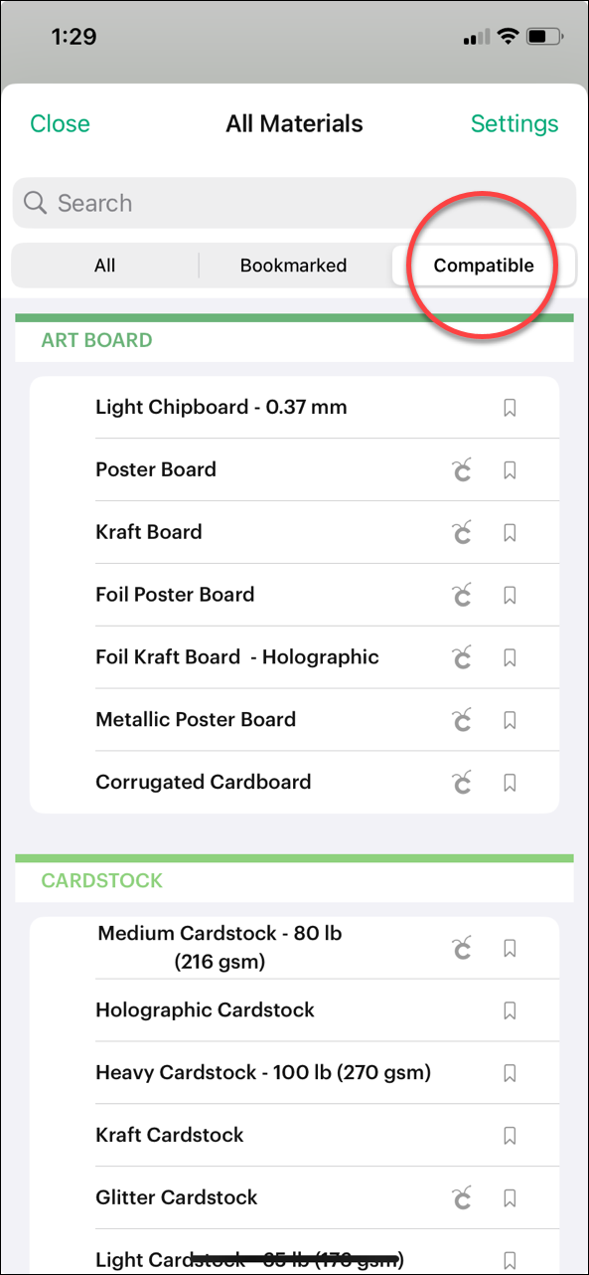The height and width of the screenshot is (1275, 589).
Task: Toggle the bookmark on Holographic Cardstock
Action: click(510, 1010)
